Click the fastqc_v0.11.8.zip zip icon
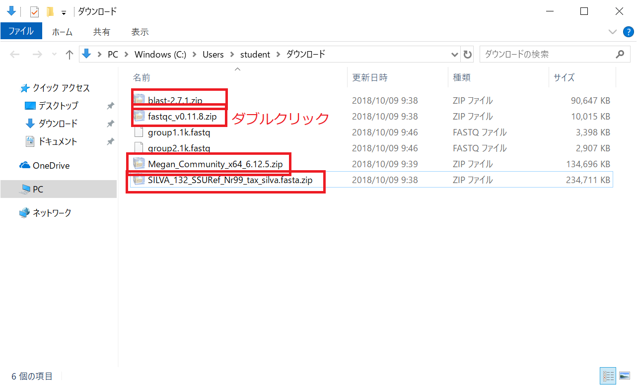The width and height of the screenshot is (637, 385). coord(139,117)
